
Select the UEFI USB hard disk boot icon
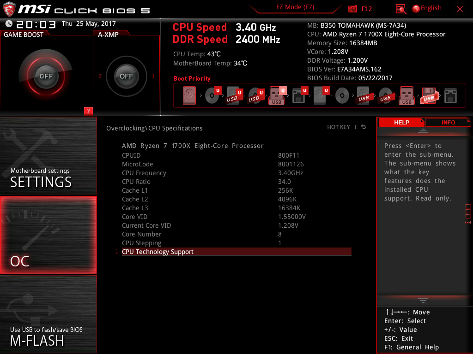tap(235, 95)
